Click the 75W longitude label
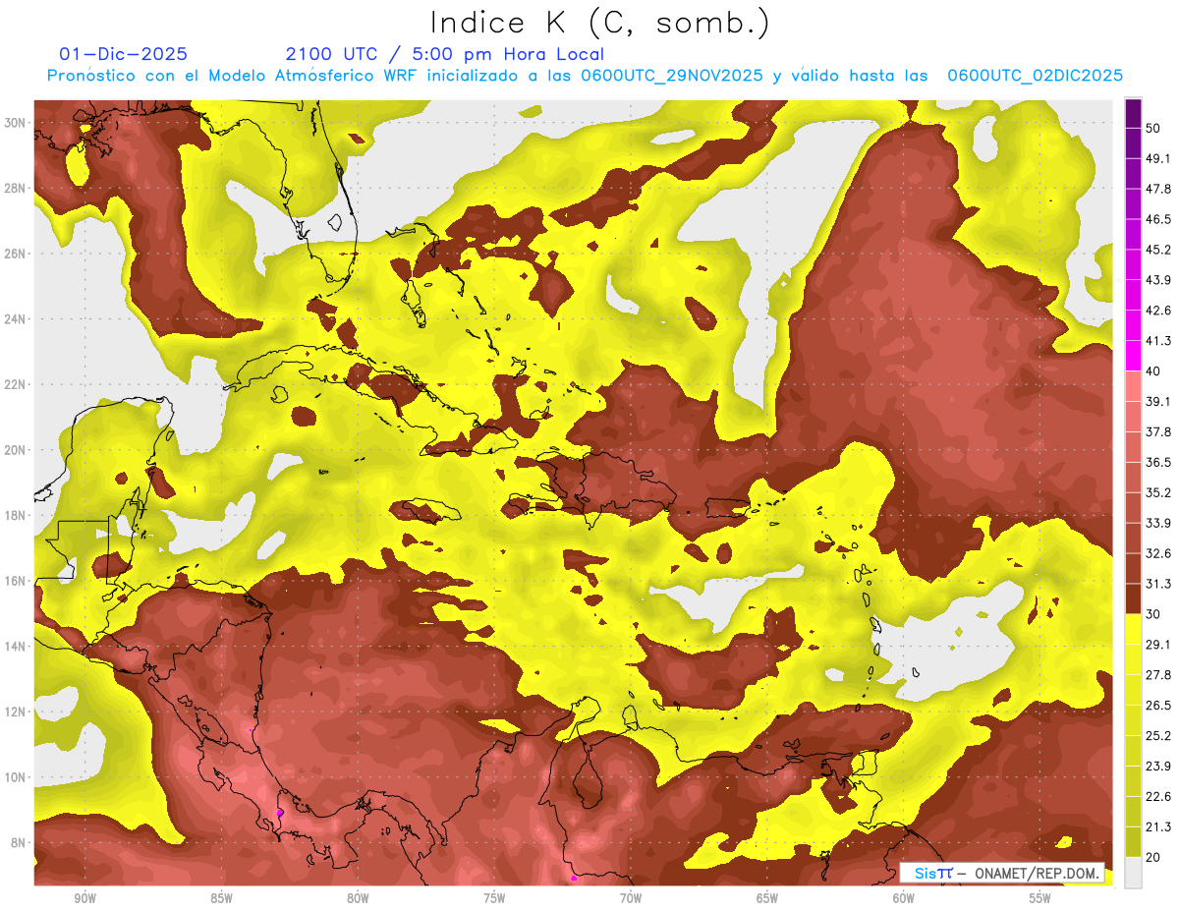The image size is (1179, 911). (x=494, y=898)
